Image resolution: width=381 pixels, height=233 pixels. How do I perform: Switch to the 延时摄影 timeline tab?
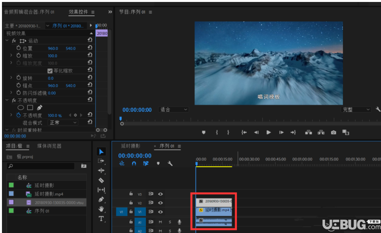click(130, 146)
